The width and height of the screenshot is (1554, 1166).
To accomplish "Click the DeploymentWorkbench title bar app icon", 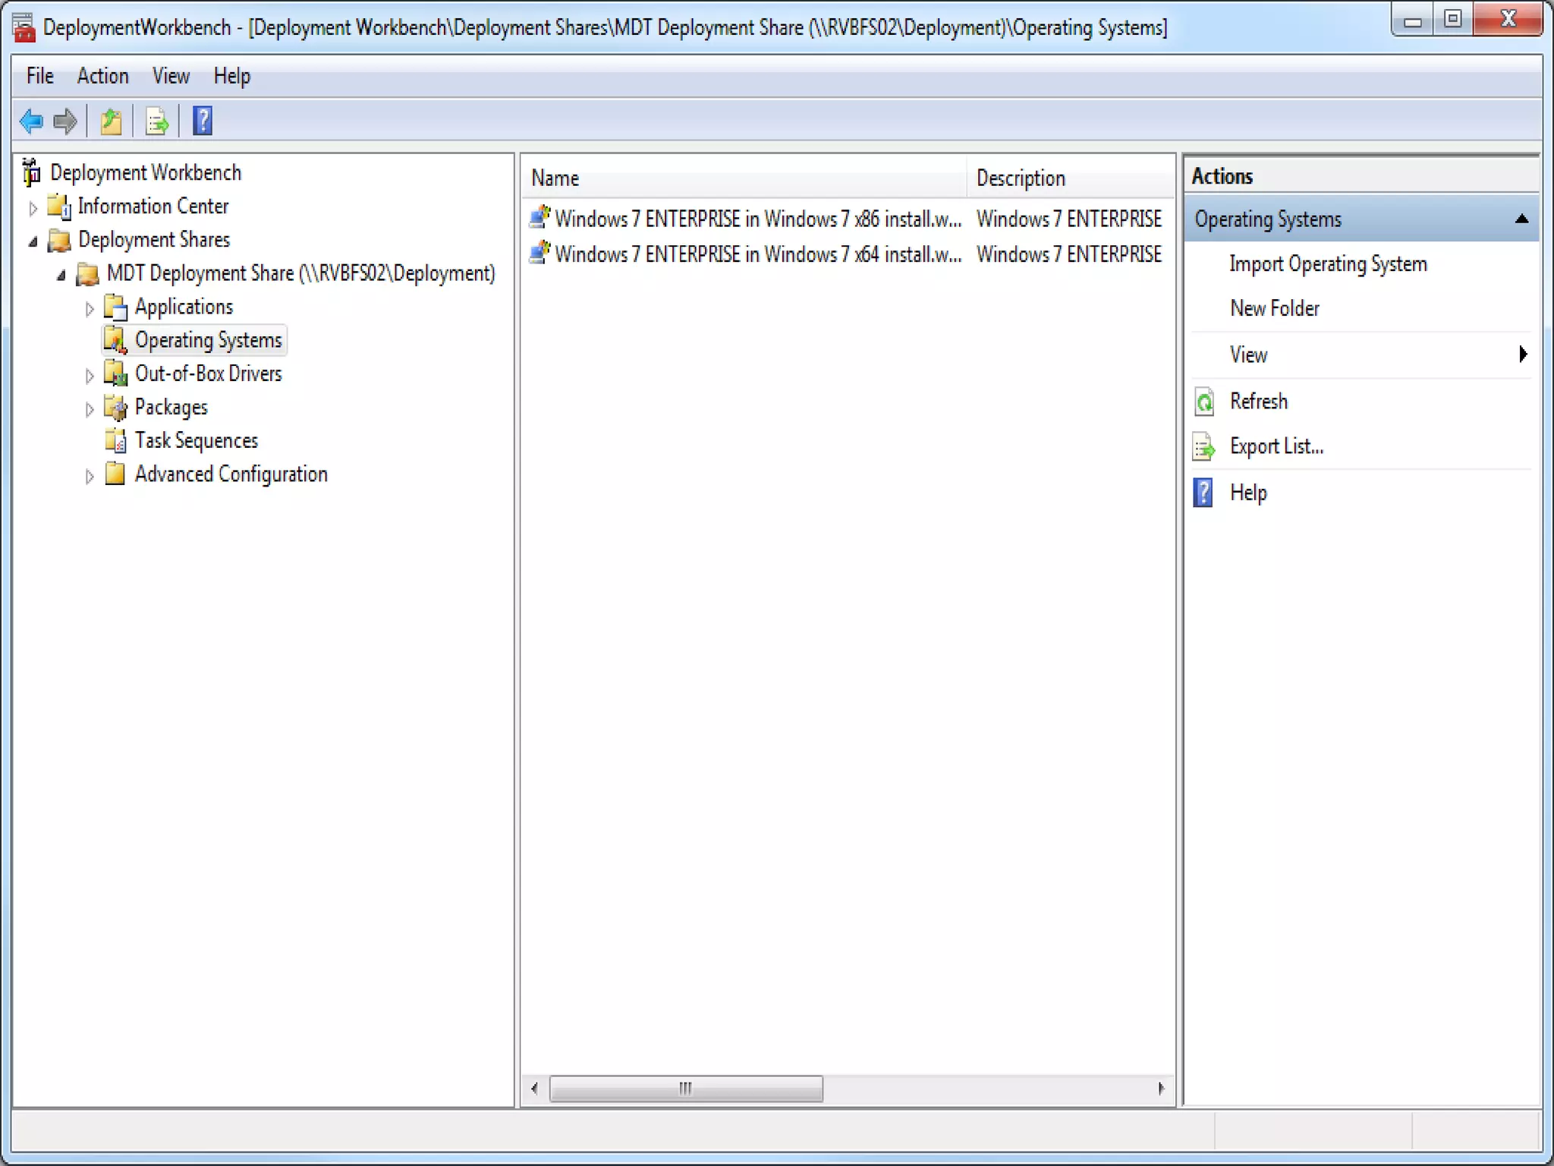I will click(24, 27).
